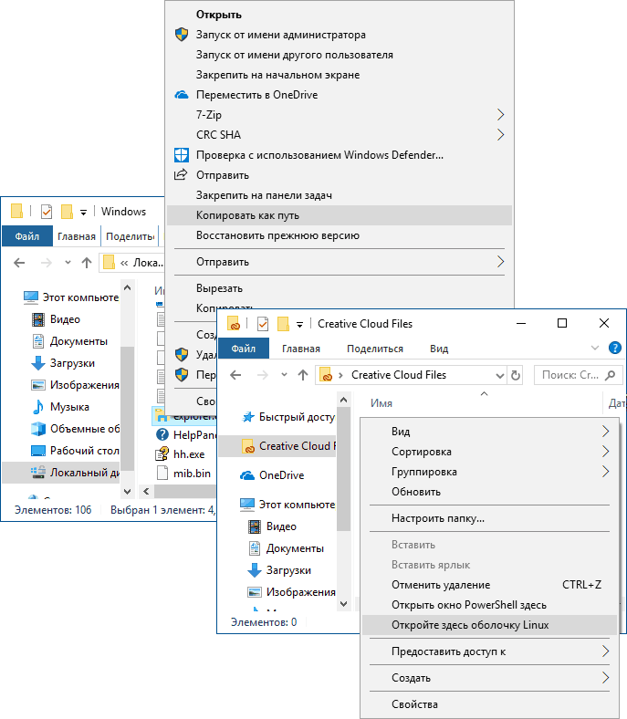Click Back arrow in Creative Cloud Files window
This screenshot has height=719, width=627.
[x=235, y=375]
